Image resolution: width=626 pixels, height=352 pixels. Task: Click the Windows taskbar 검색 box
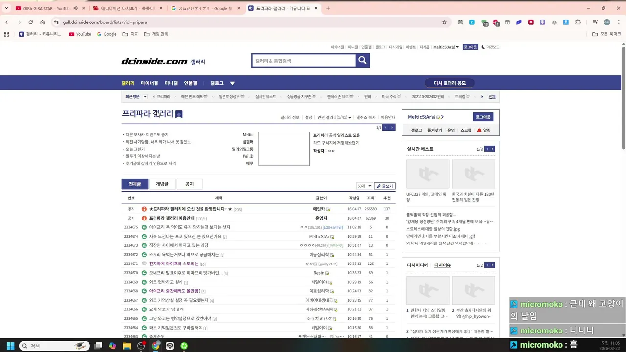point(53,346)
